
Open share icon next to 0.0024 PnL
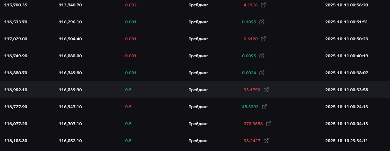pos(262,73)
